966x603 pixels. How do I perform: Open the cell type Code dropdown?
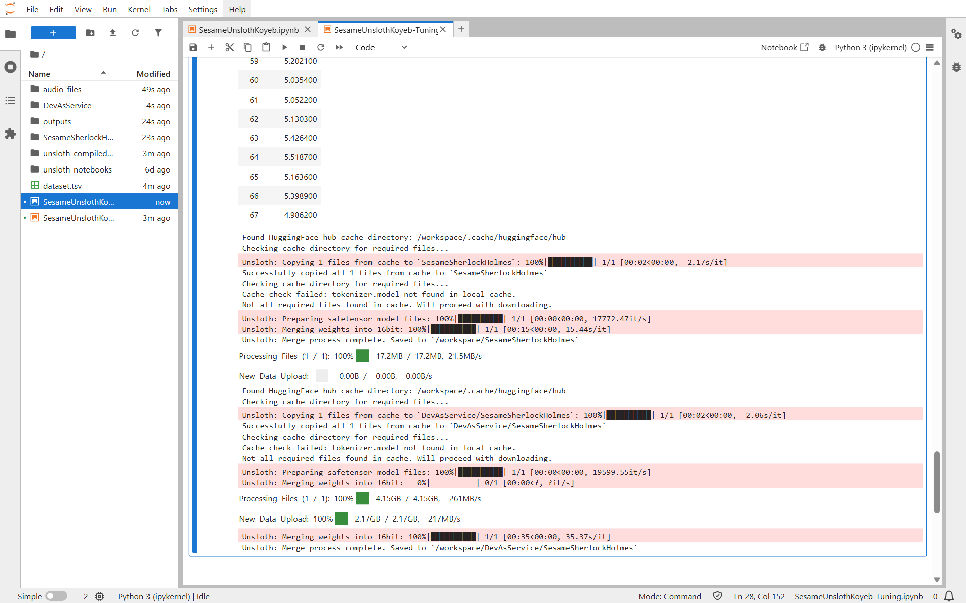(381, 47)
